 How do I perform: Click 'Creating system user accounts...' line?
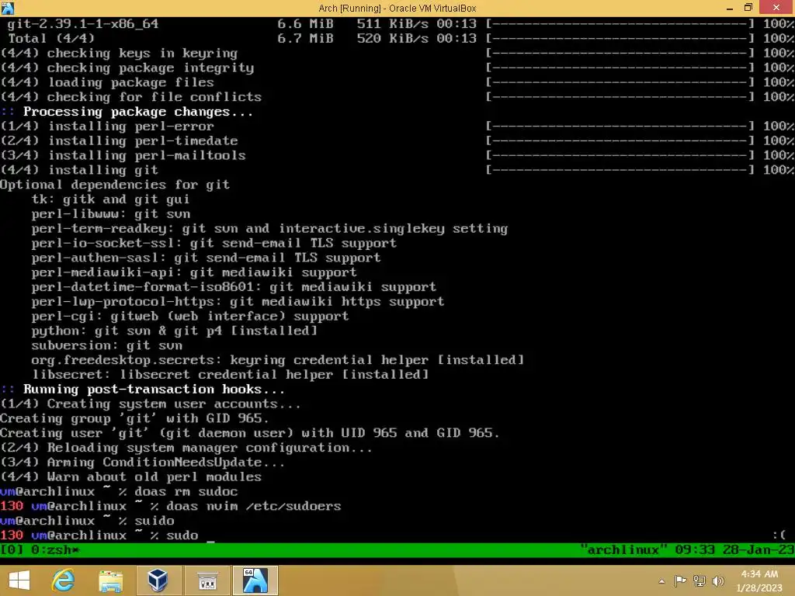[x=150, y=404]
